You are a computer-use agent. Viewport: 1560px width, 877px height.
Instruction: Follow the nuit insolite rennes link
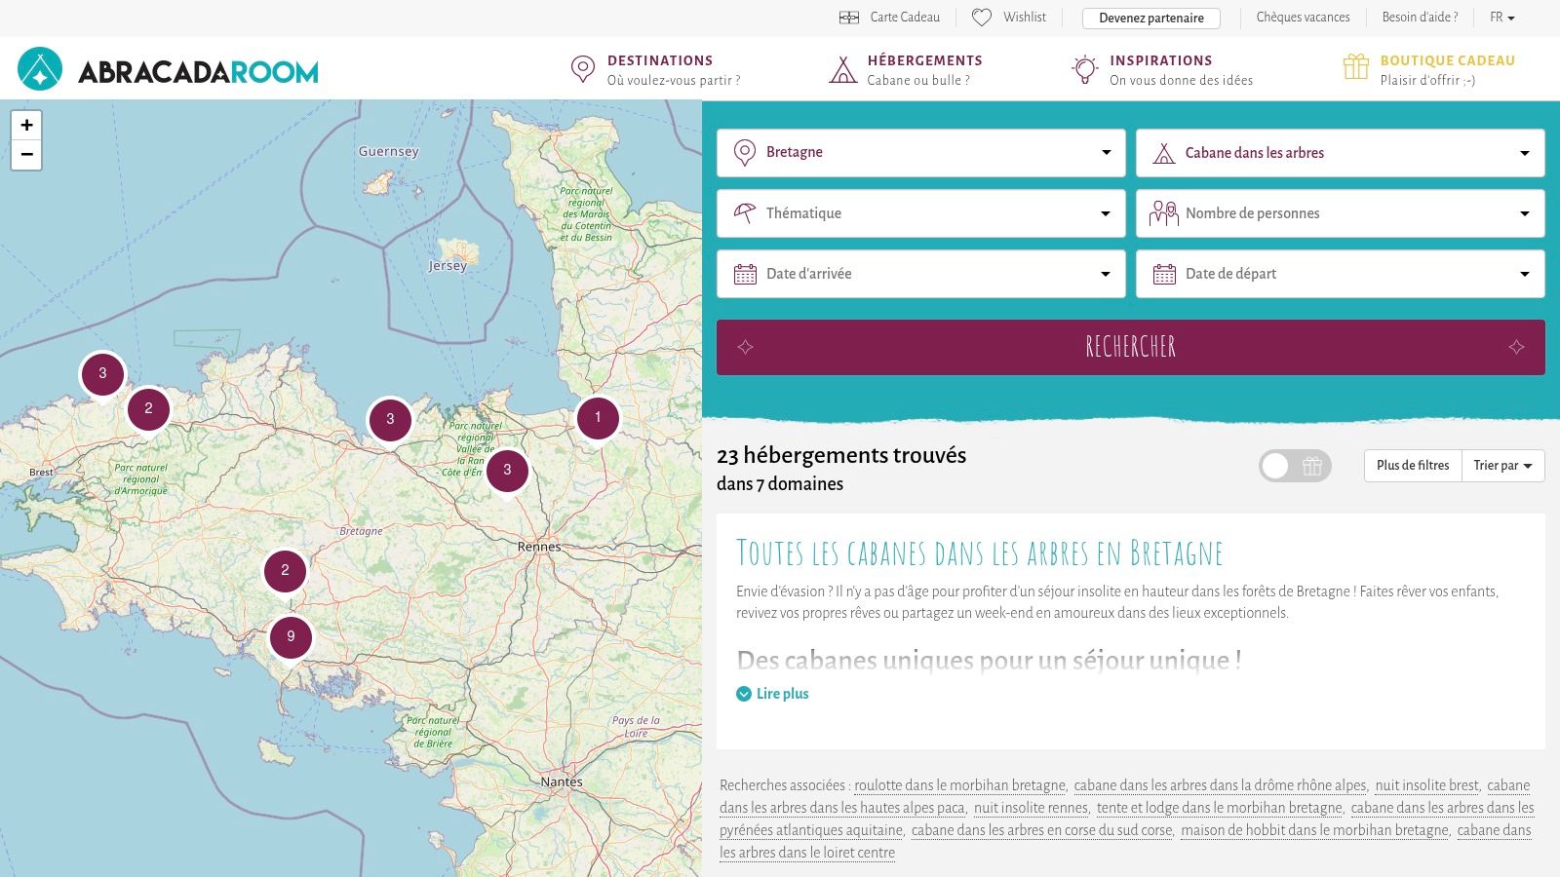point(1031,808)
